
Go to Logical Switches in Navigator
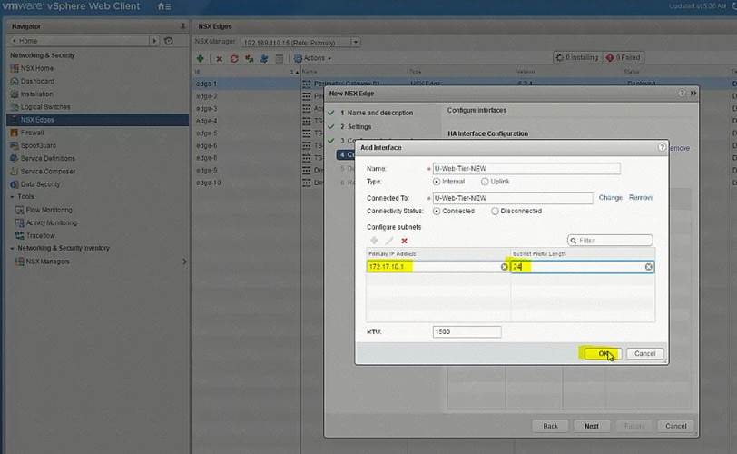tap(44, 106)
